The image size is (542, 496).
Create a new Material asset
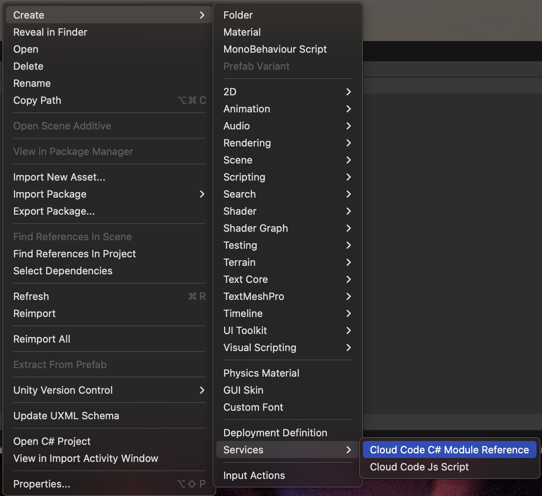click(242, 32)
